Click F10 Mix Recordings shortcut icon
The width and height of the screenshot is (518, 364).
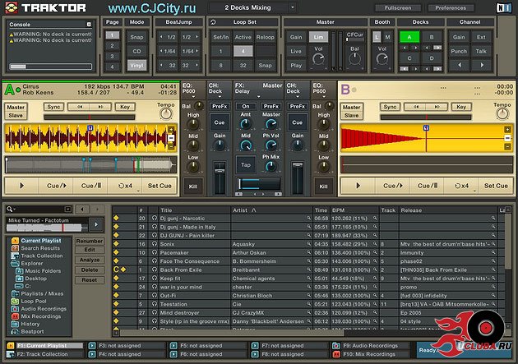coord(336,354)
